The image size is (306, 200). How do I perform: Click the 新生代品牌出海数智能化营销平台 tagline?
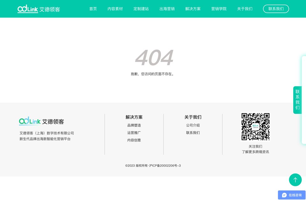pos(45,139)
